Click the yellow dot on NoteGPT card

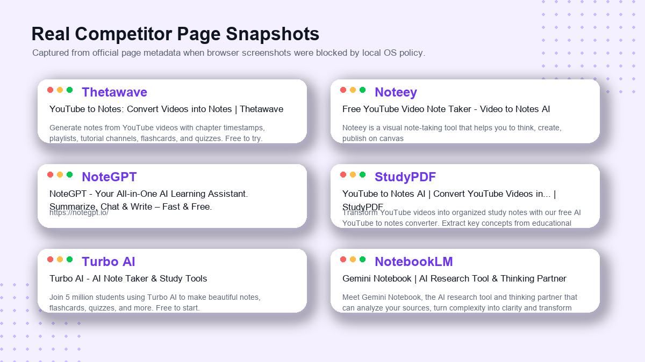60,174
